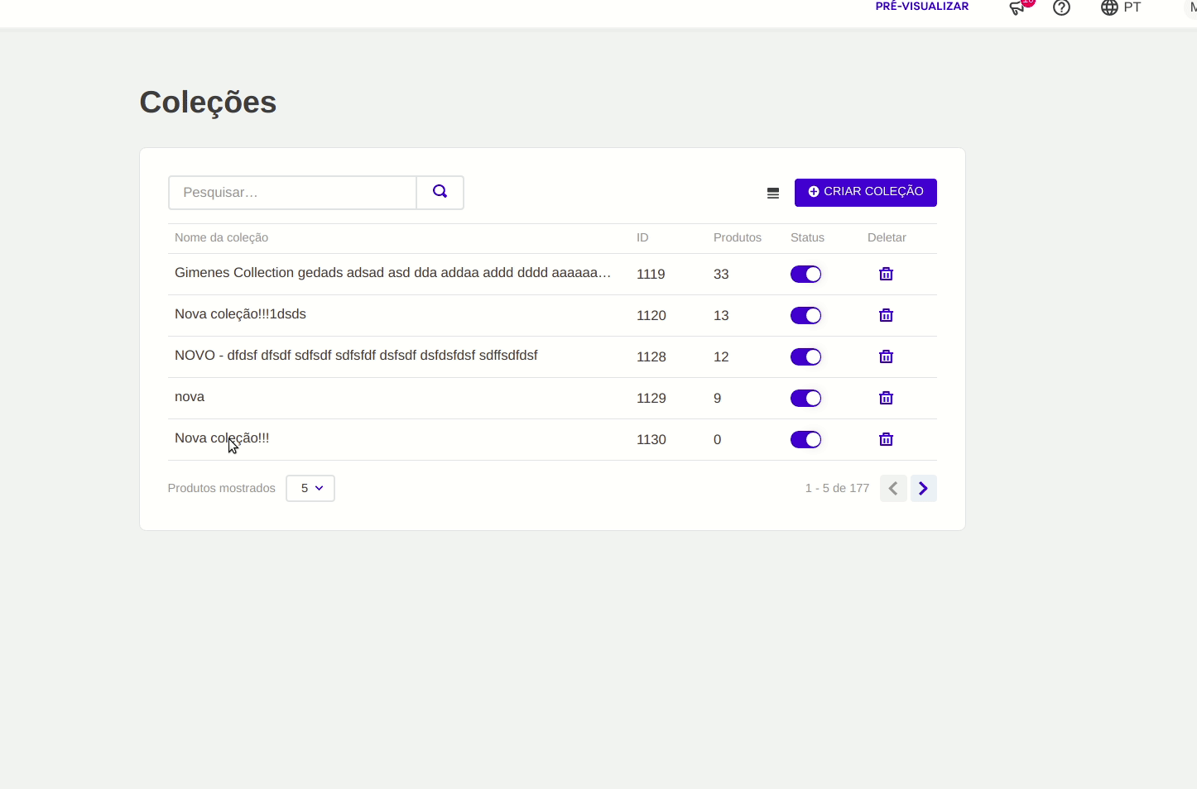The width and height of the screenshot is (1197, 789).
Task: Delete the 'nova' collection, ID 1129
Action: click(886, 398)
